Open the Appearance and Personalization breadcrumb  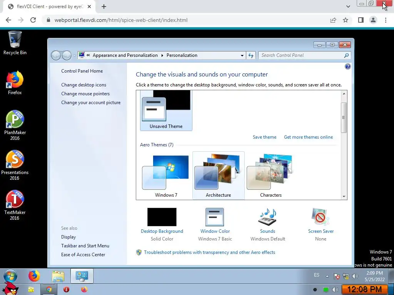click(125, 55)
